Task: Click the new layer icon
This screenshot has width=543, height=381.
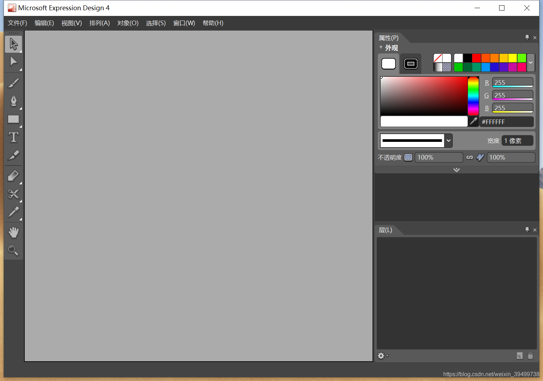Action: pos(520,356)
